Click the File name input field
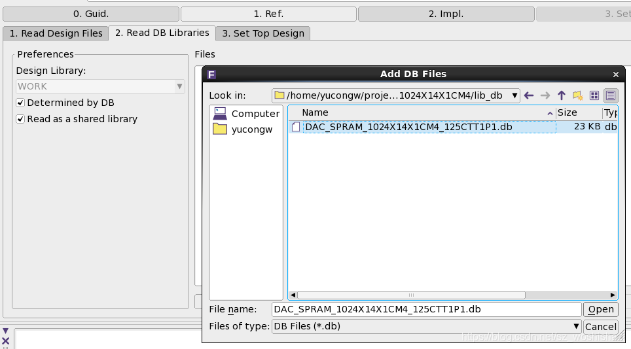Image resolution: width=631 pixels, height=349 pixels. click(x=427, y=309)
